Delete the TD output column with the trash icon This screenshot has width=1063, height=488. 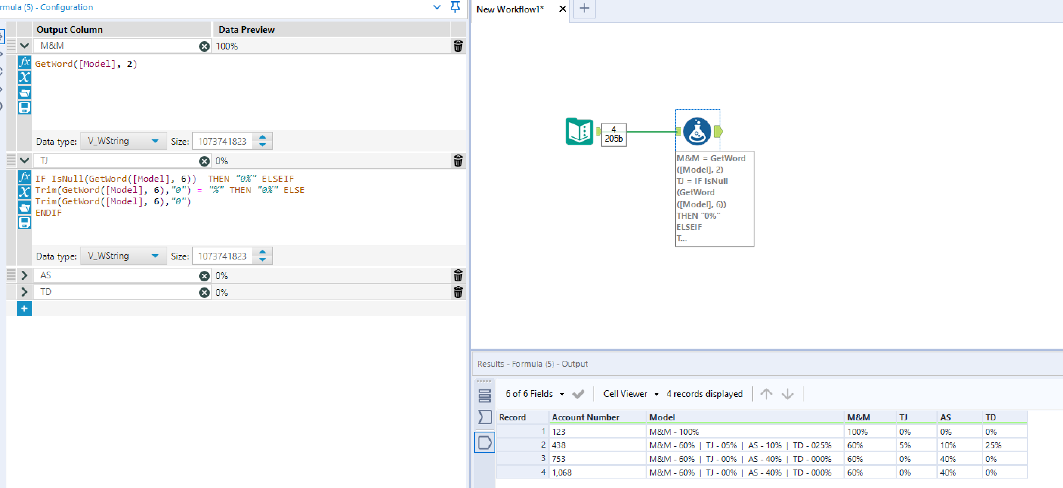tap(458, 292)
